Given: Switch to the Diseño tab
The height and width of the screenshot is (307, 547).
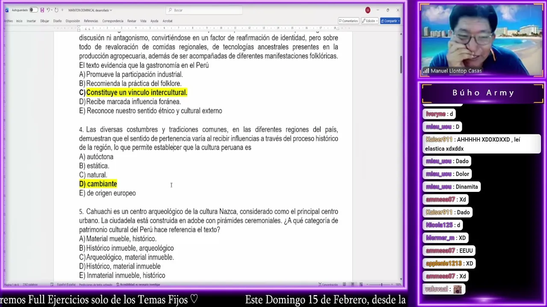Looking at the screenshot, I should 57,21.
